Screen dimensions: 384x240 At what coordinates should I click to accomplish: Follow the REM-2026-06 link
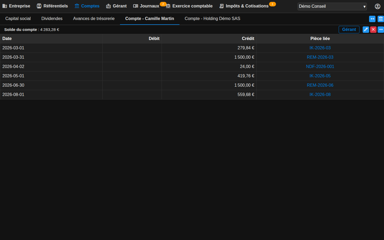320,85
